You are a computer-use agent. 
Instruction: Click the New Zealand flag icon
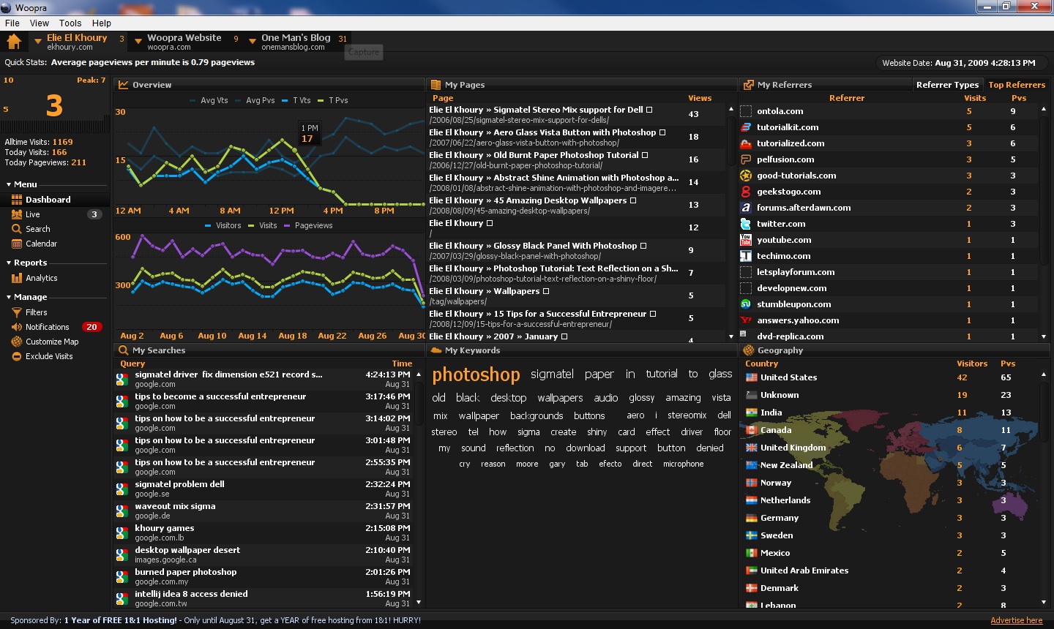coord(751,465)
